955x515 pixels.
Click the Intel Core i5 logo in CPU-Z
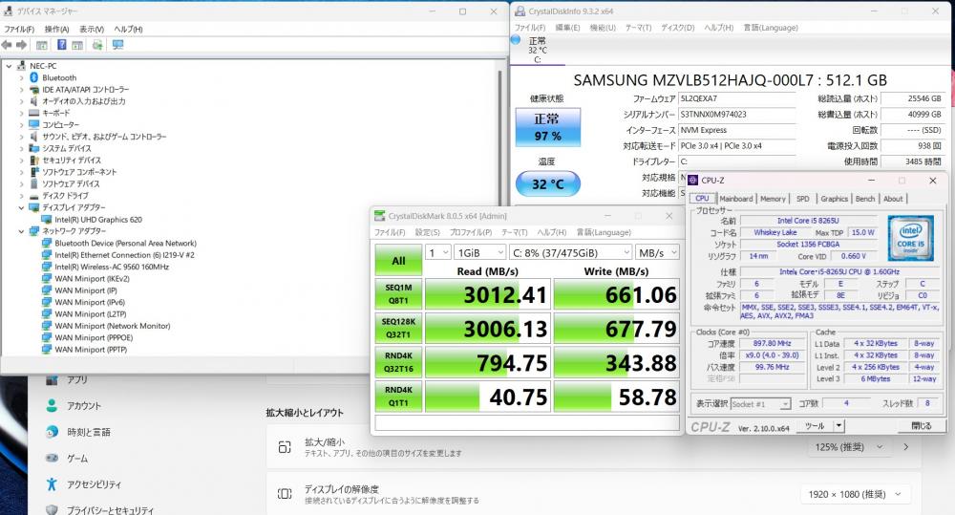(x=910, y=238)
